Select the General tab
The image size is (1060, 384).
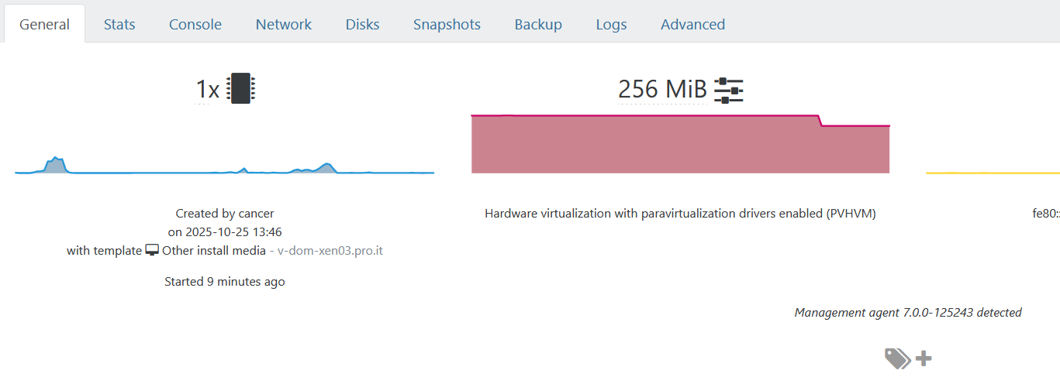pyautogui.click(x=45, y=25)
